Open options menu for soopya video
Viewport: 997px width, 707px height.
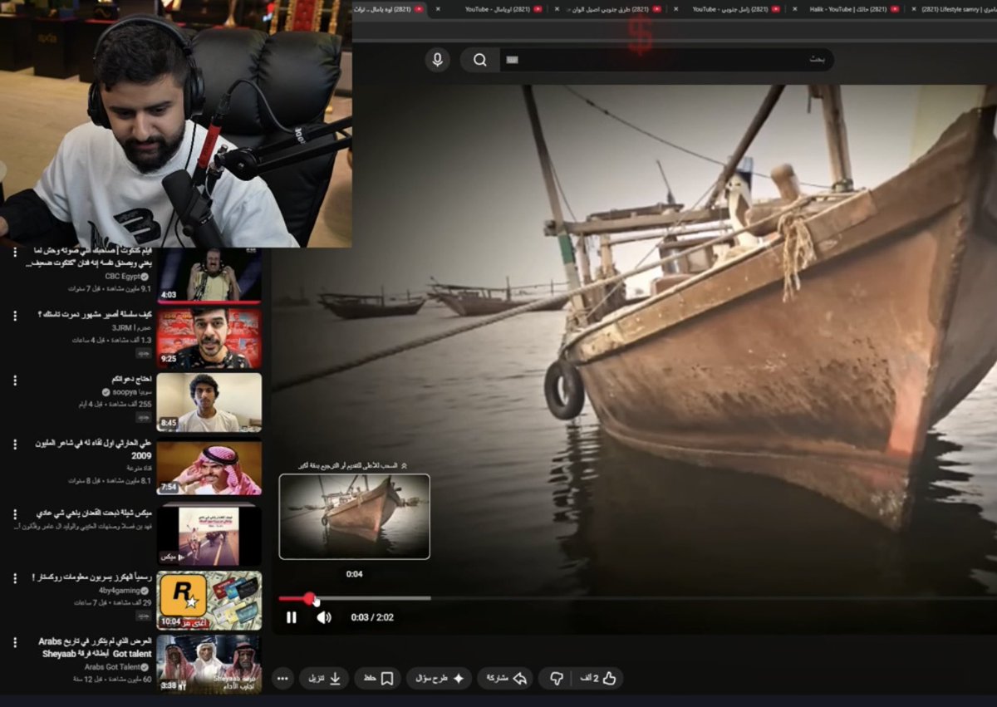click(14, 380)
